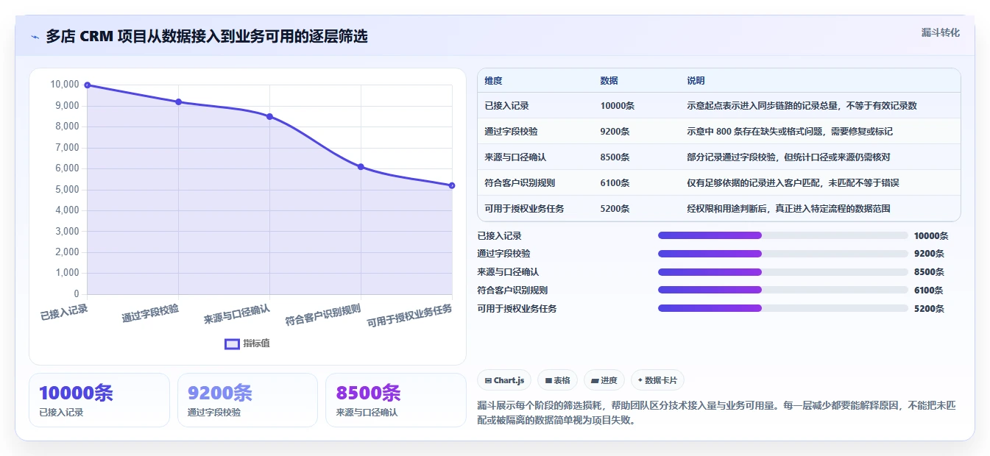This screenshot has height=456, width=990.
Task: Click the 通过字段校验 progress bar
Action: point(783,254)
